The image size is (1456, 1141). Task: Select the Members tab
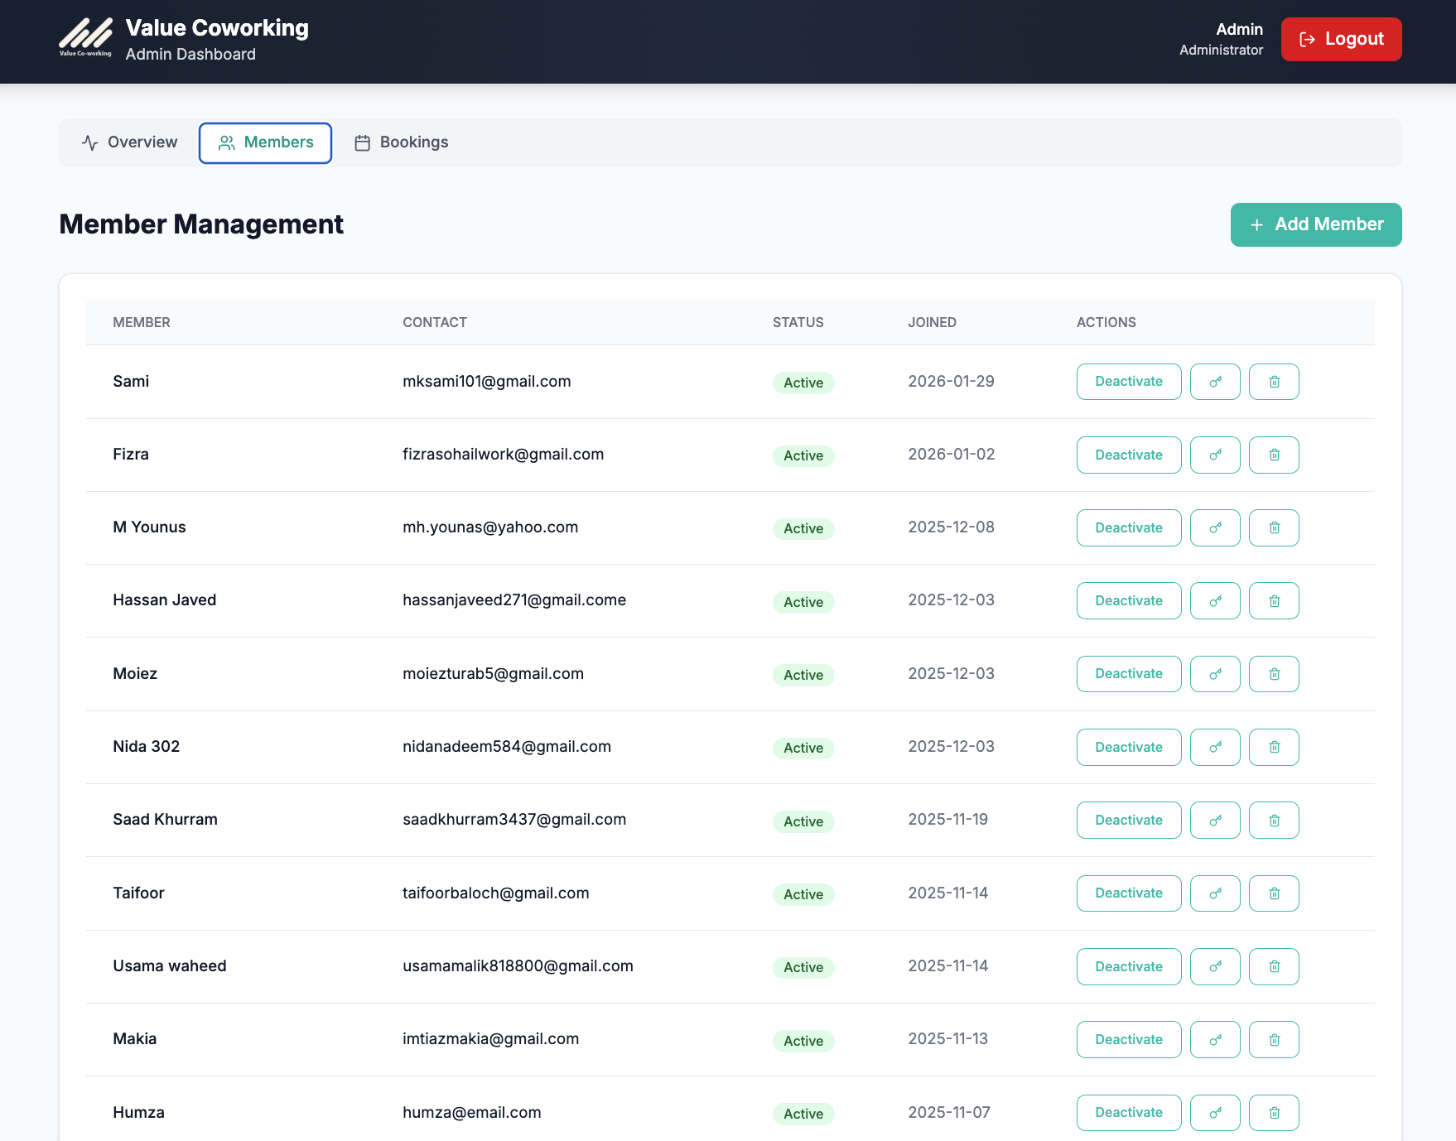265,142
